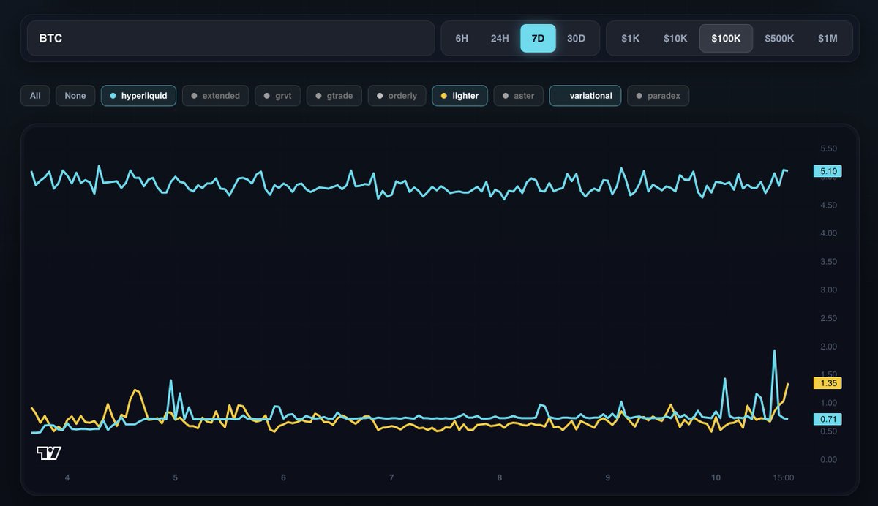Select the 30D time range
Viewport: 878px width, 506px height.
[x=577, y=38]
